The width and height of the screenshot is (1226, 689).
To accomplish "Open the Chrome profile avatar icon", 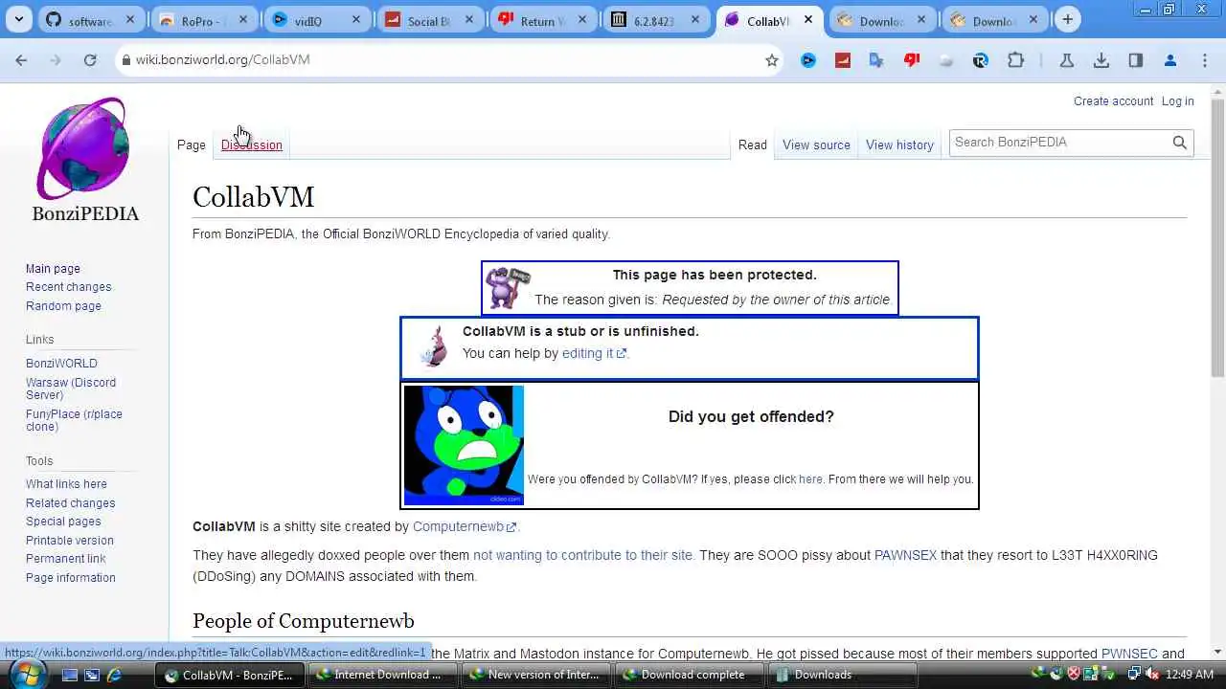I will click(1170, 60).
